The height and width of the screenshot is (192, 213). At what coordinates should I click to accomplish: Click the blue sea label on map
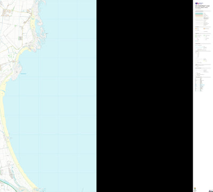(23, 74)
